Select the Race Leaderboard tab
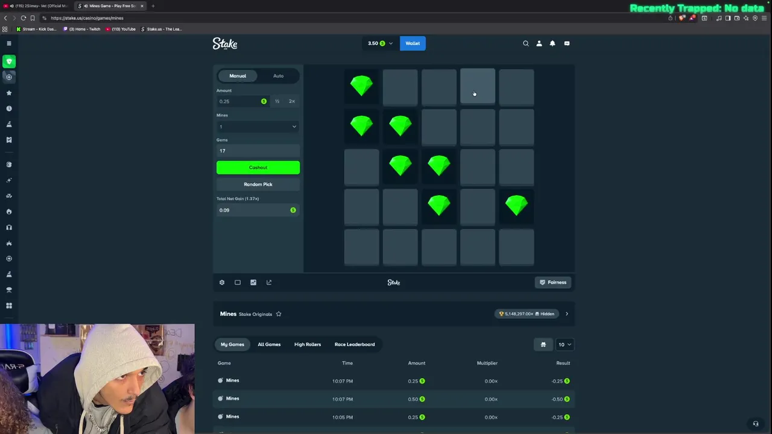This screenshot has width=772, height=434. [x=355, y=344]
